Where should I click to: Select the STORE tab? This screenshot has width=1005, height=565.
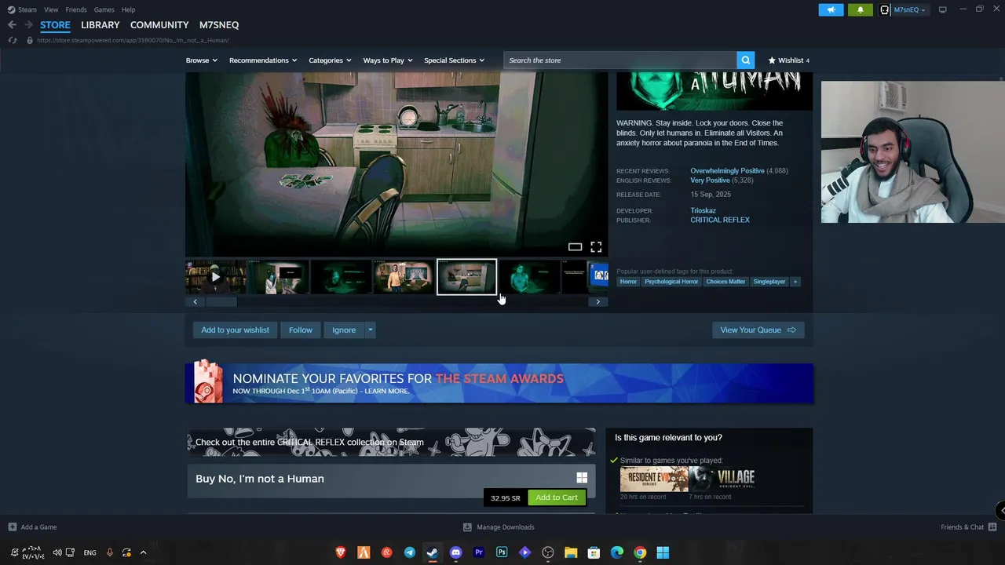pos(55,25)
